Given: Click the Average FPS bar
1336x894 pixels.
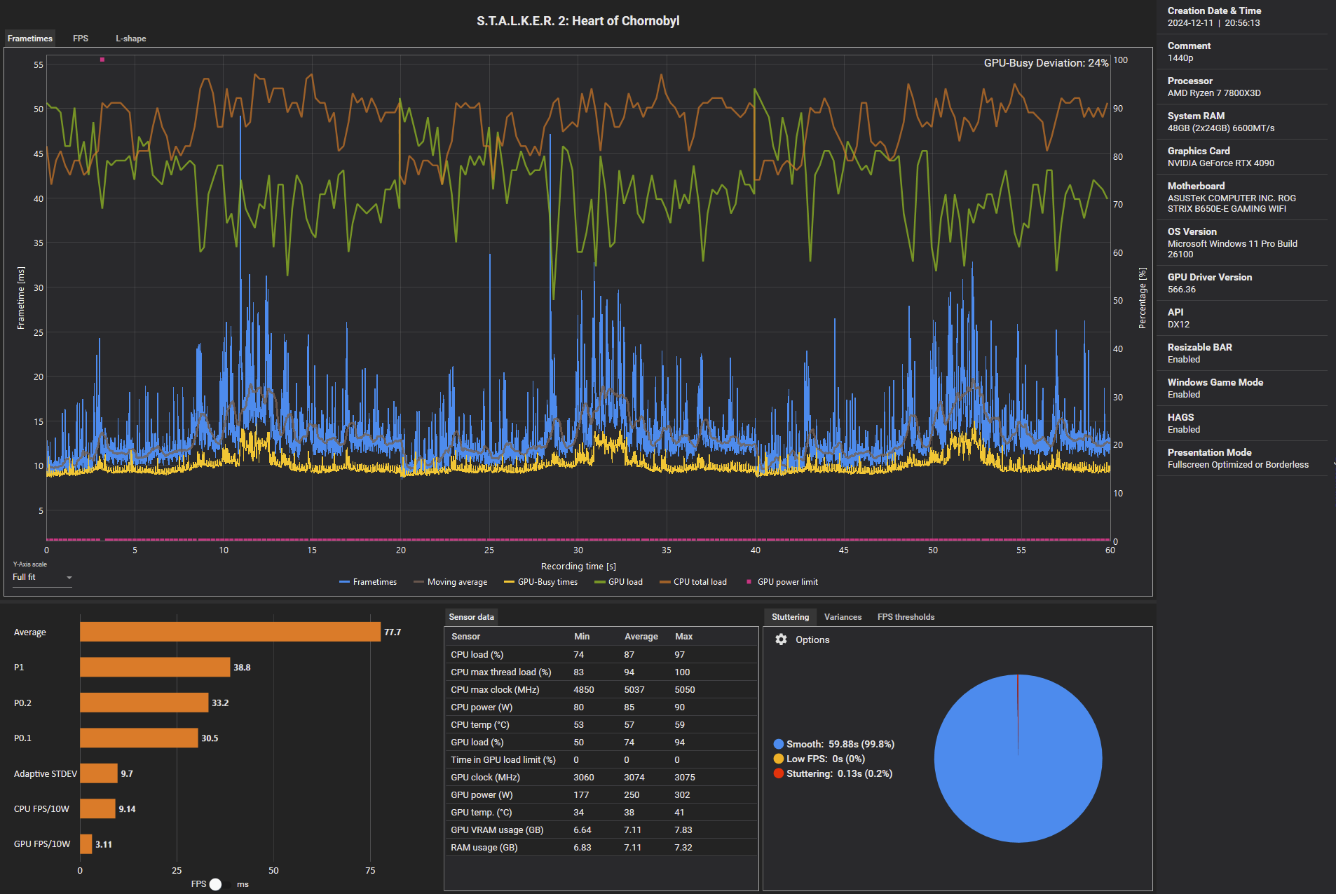Looking at the screenshot, I should [231, 632].
